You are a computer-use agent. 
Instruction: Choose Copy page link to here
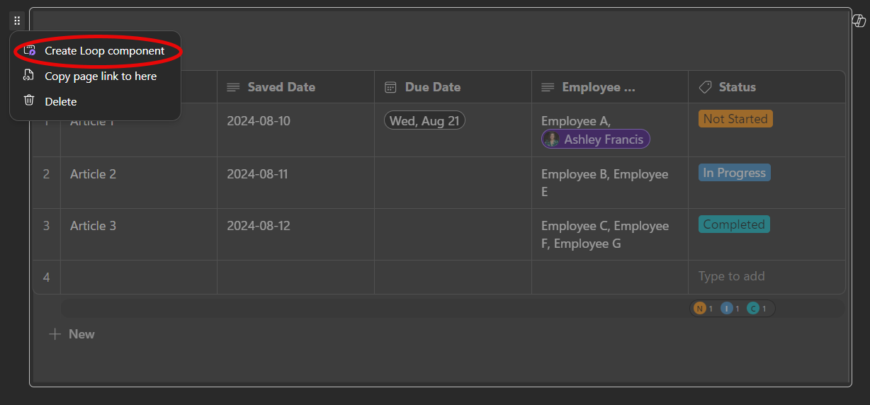coord(95,76)
